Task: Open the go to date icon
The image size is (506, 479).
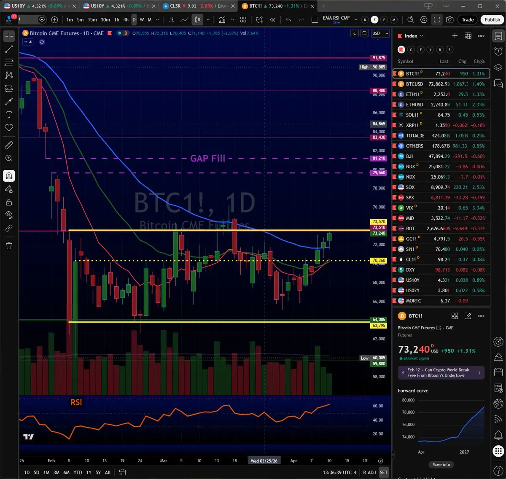Action: click(x=122, y=472)
